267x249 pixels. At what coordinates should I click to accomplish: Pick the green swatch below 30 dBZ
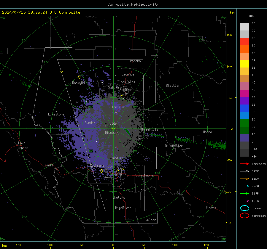[244, 123]
